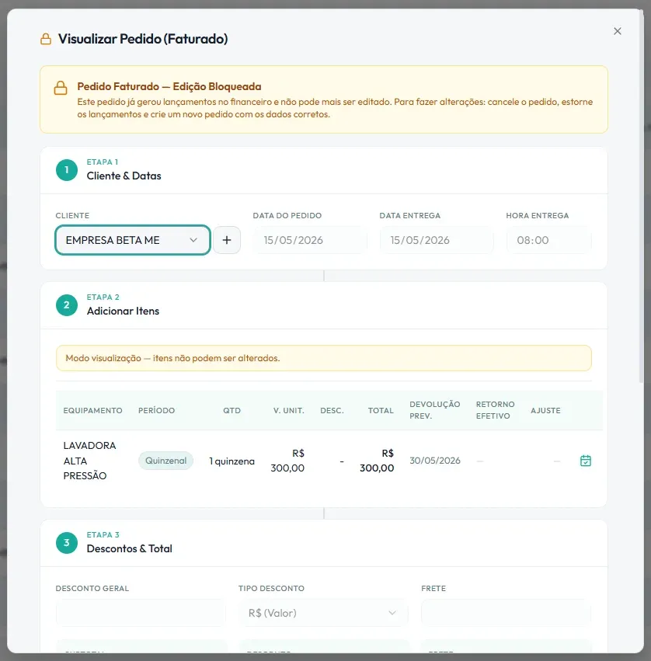Expand the Tipo Desconto dropdown
The height and width of the screenshot is (661, 651).
click(323, 613)
